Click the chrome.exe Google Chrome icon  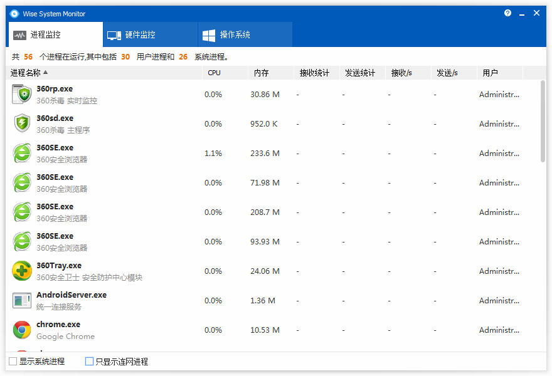coord(21,329)
